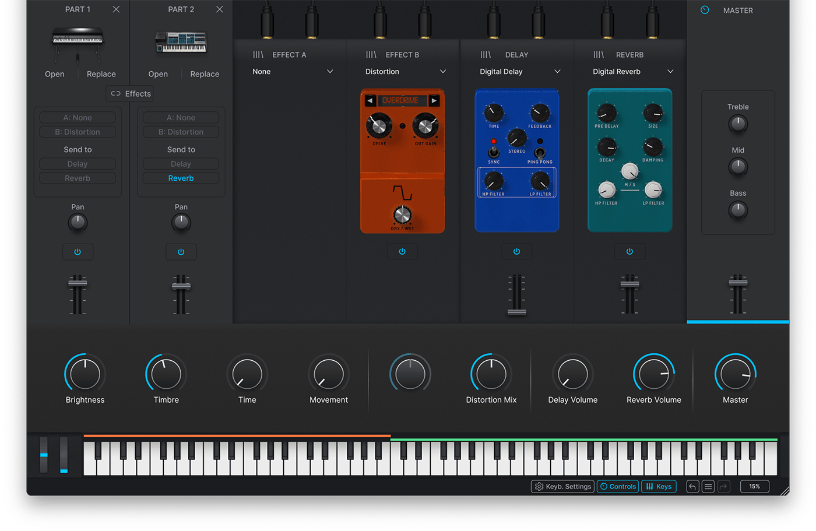The height and width of the screenshot is (531, 816).
Task: Click the undo arrow in bottom bar
Action: pos(692,487)
